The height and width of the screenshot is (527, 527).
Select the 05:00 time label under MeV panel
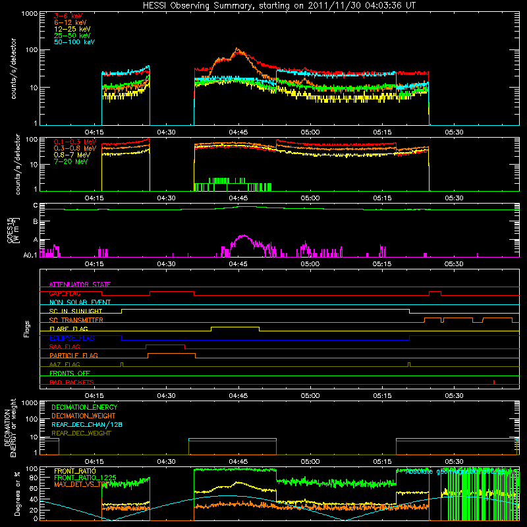click(x=310, y=198)
